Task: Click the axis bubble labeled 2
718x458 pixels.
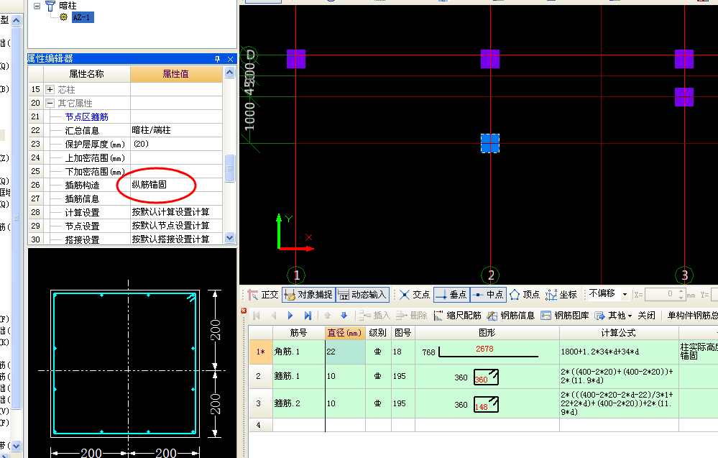Action: point(490,275)
